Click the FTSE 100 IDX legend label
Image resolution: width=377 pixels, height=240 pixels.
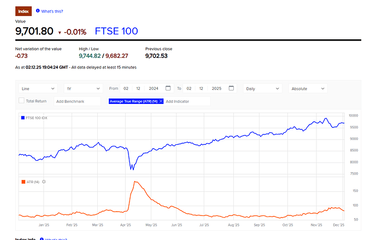click(37, 118)
